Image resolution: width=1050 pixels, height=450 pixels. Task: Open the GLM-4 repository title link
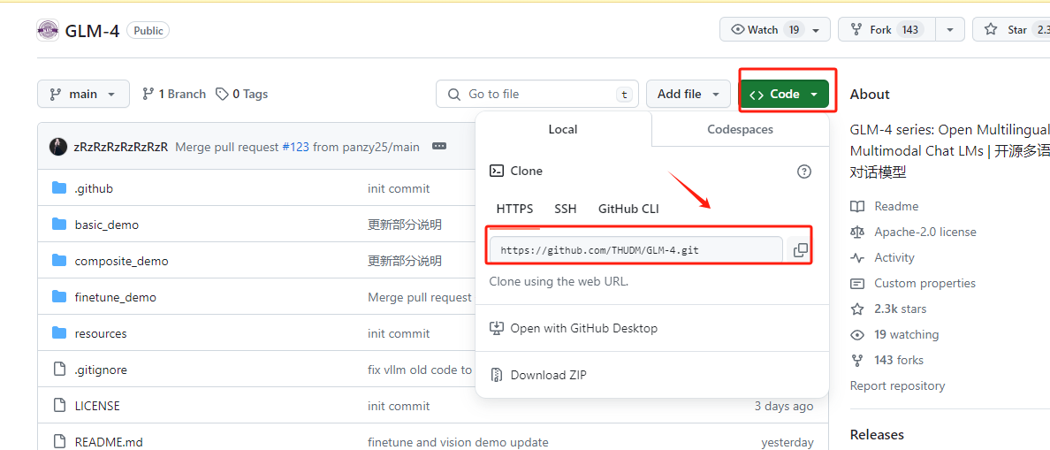coord(93,30)
